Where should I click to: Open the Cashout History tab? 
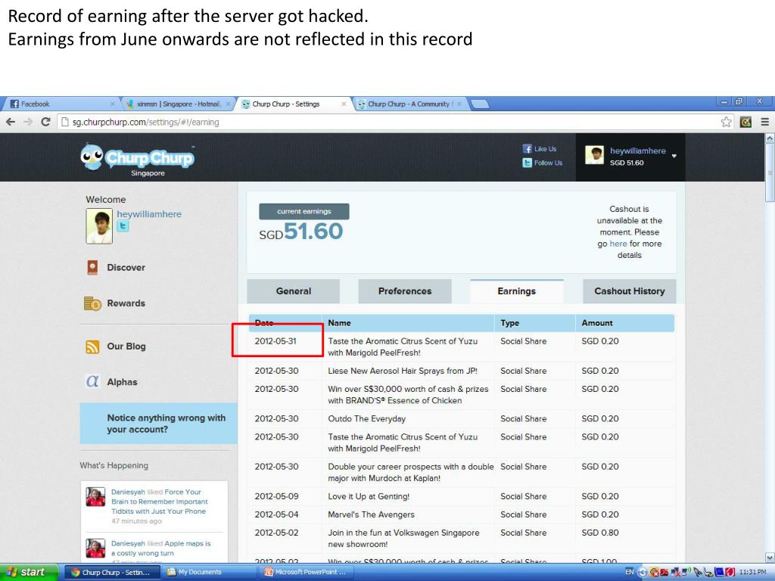(x=629, y=291)
